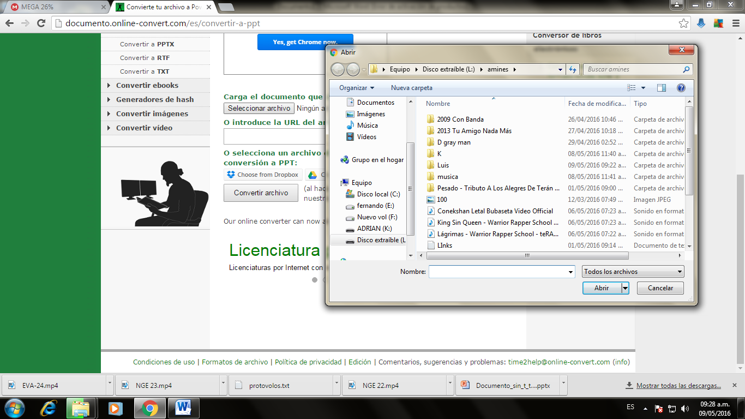Refresh the amines folder view
Image resolution: width=745 pixels, height=419 pixels.
572,69
